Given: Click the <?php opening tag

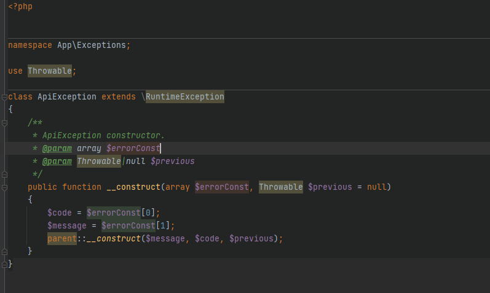Looking at the screenshot, I should click(x=20, y=7).
